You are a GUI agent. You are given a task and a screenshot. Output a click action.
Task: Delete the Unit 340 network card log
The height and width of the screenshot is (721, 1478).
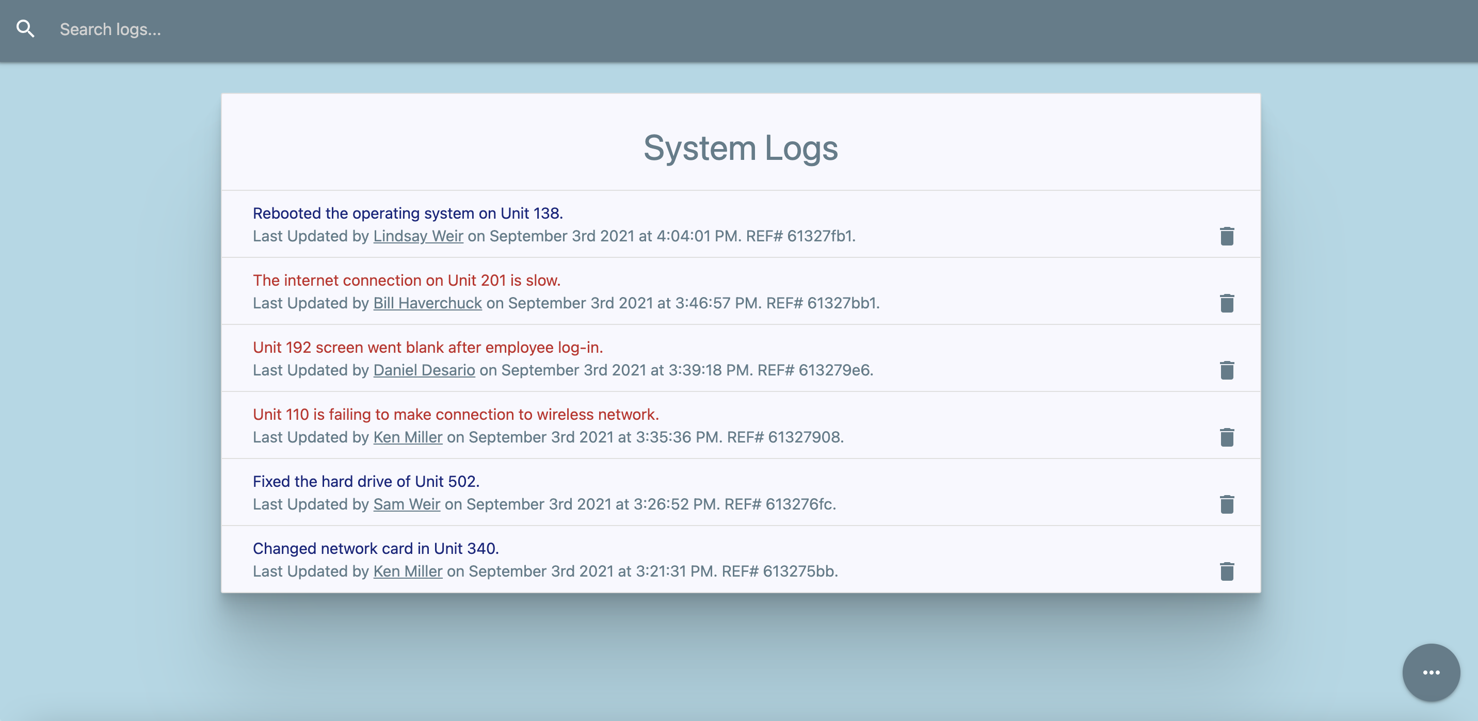(1227, 571)
